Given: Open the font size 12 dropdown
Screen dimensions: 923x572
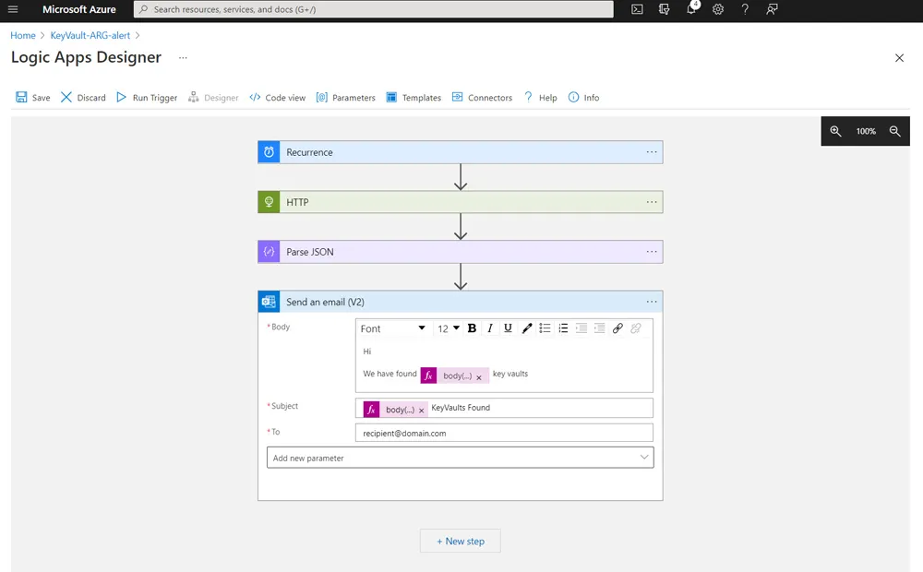Looking at the screenshot, I should pyautogui.click(x=449, y=328).
